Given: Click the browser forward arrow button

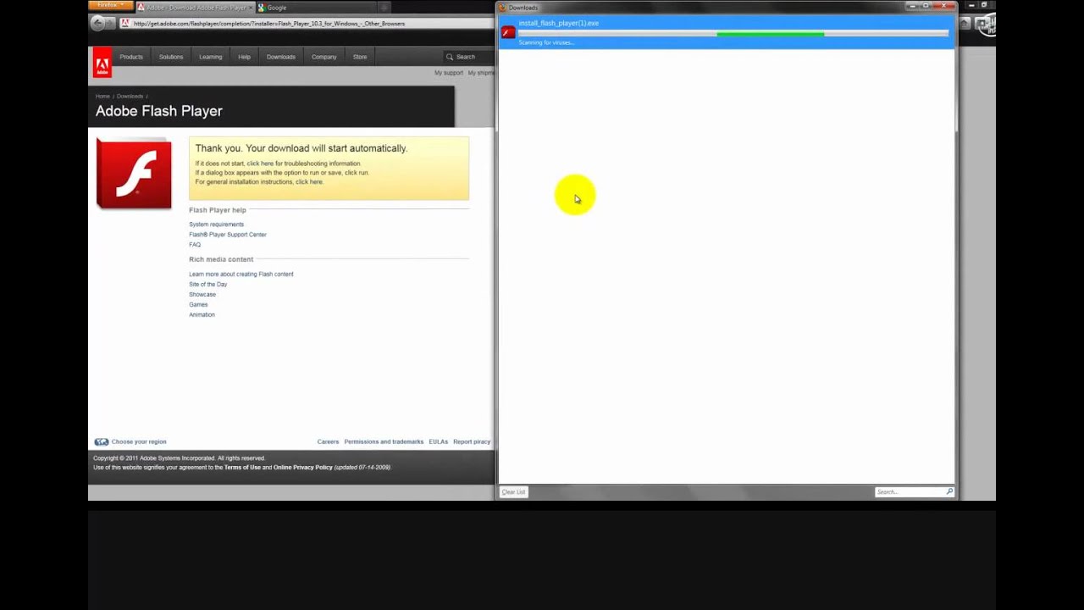Looking at the screenshot, I should 109,23.
